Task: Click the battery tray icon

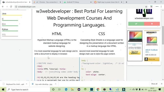Action: click(x=143, y=89)
